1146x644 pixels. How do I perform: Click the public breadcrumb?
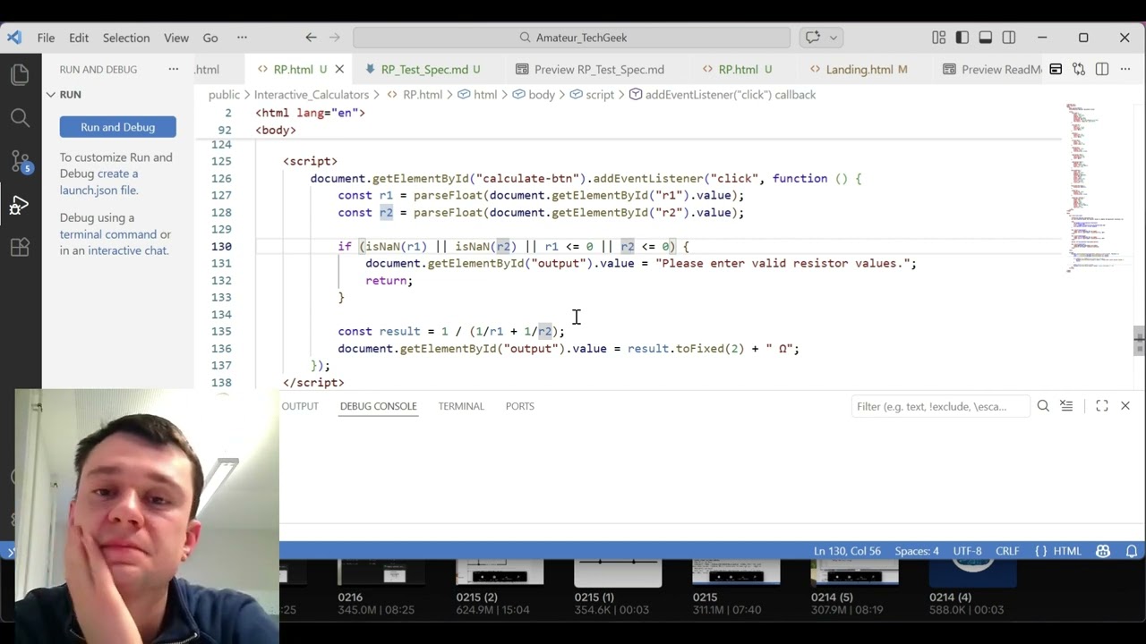pyautogui.click(x=224, y=94)
